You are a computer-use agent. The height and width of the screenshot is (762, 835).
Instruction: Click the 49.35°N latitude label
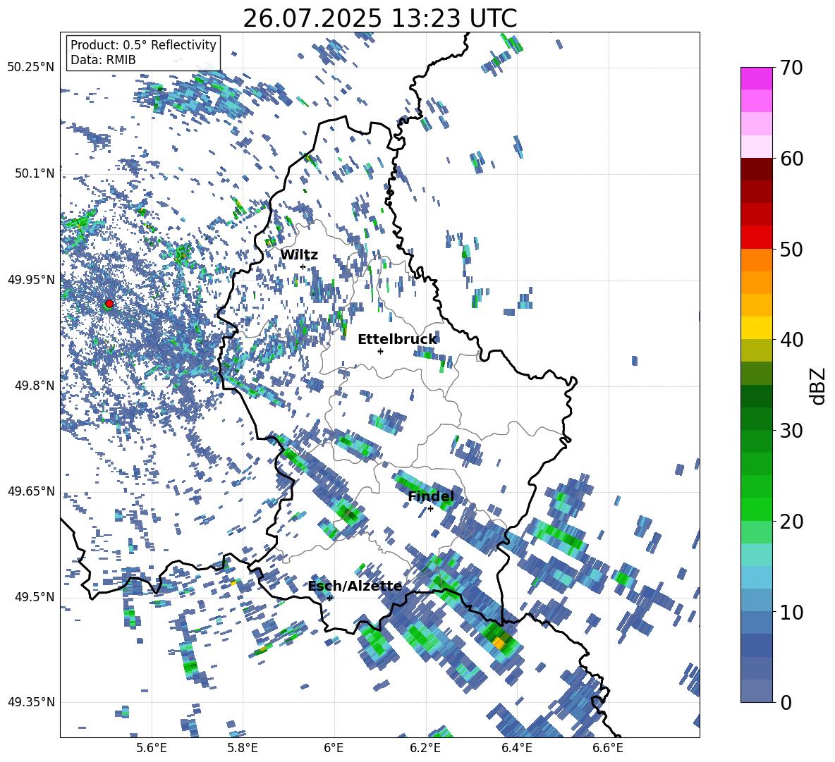(x=31, y=702)
